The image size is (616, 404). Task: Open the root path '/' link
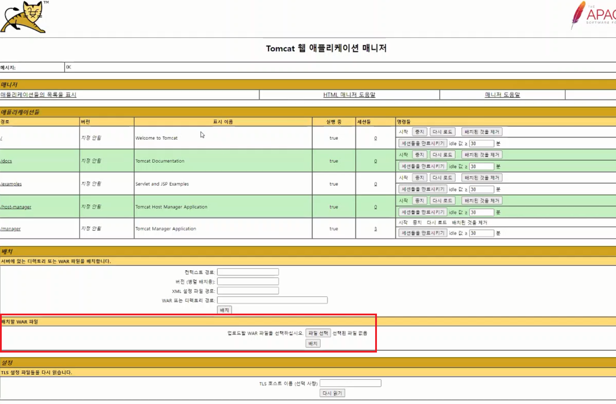[x=1, y=138]
